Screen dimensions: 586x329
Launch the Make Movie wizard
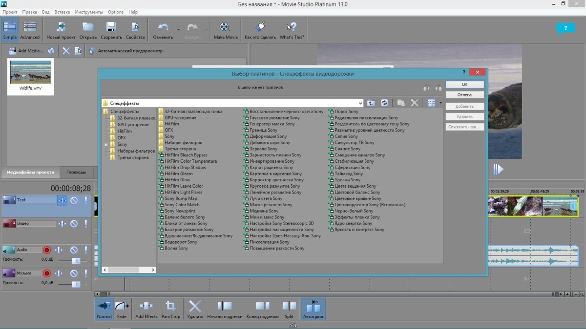click(x=226, y=30)
